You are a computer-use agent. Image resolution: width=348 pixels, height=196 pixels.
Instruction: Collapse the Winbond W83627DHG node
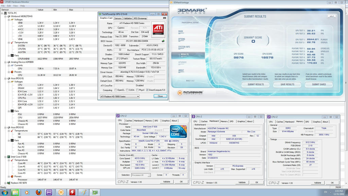coord(5,16)
